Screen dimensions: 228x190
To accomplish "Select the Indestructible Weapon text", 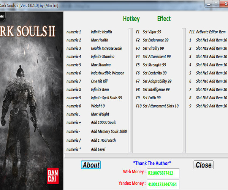I will (x=108, y=73).
